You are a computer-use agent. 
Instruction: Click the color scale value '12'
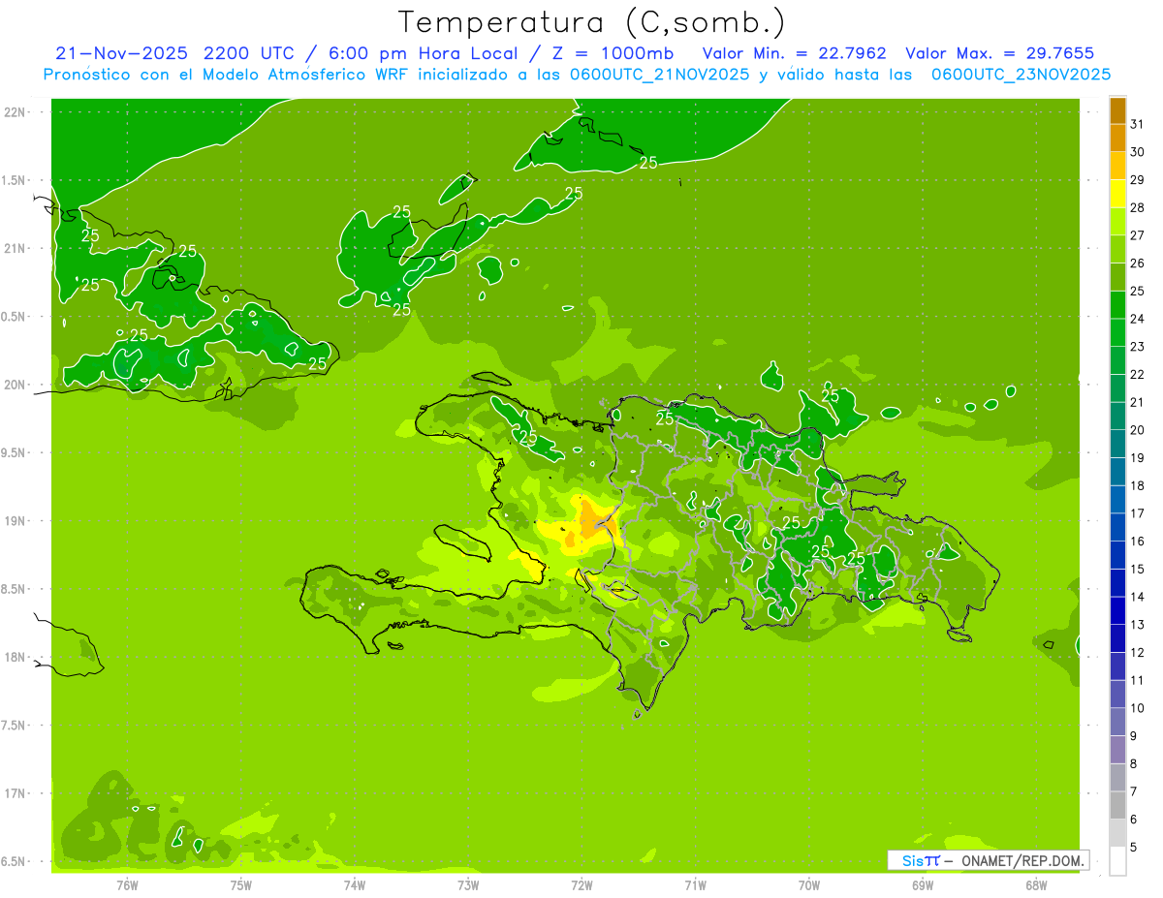pos(1138,652)
